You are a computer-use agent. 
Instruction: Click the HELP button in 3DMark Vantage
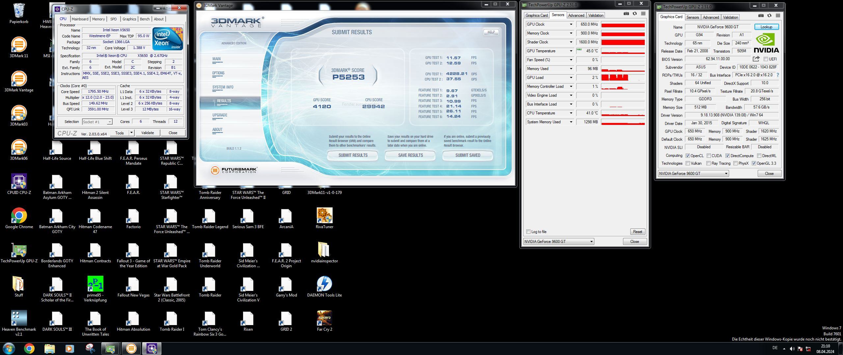click(x=491, y=32)
